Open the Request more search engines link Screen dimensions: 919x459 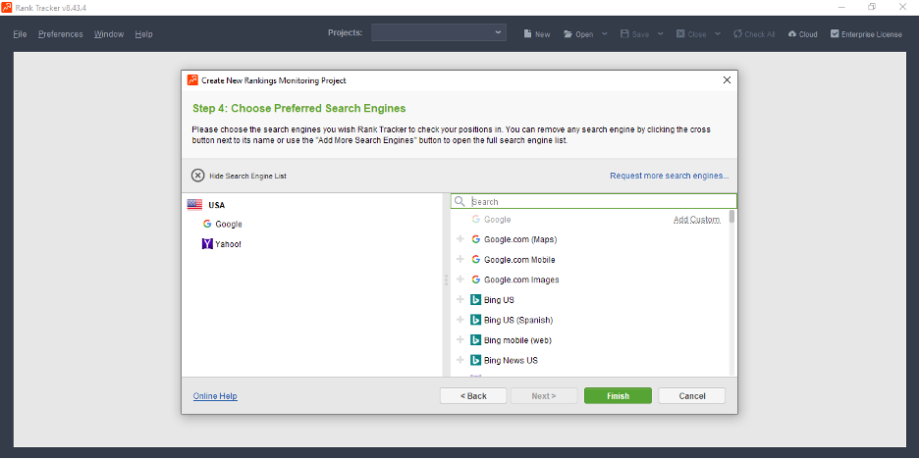(x=669, y=176)
